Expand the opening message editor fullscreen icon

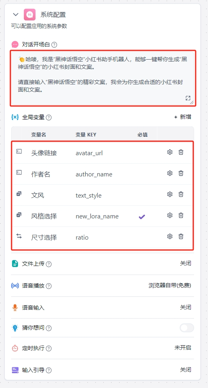(188, 98)
